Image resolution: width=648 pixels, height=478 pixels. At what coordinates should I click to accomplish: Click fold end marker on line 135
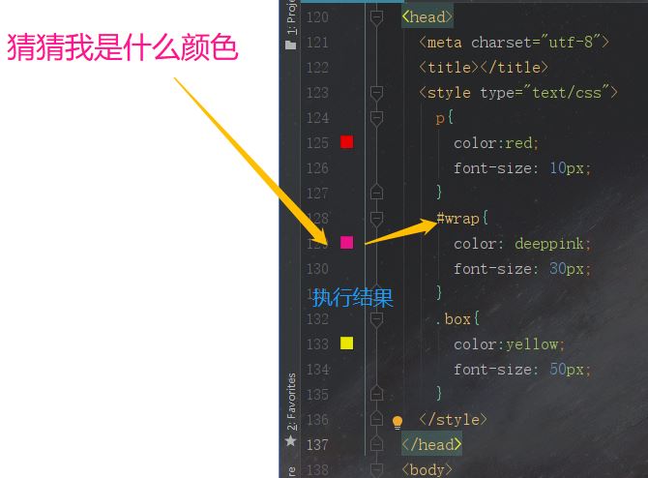click(376, 393)
